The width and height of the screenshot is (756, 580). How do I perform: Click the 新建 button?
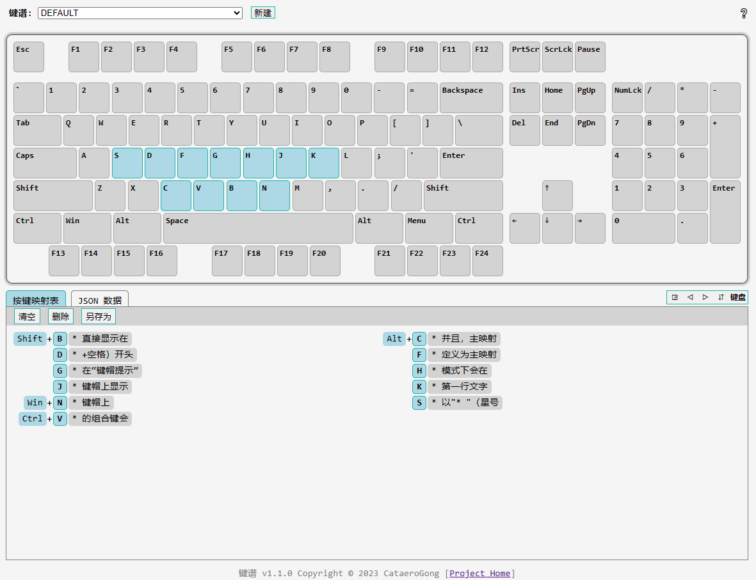[x=262, y=13]
